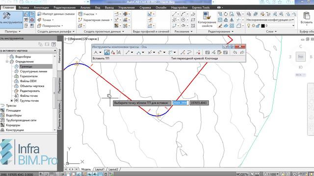Open the Insert (Вставка) ribbon tab
Screen dimensions: 314x176
[x=24, y=8]
